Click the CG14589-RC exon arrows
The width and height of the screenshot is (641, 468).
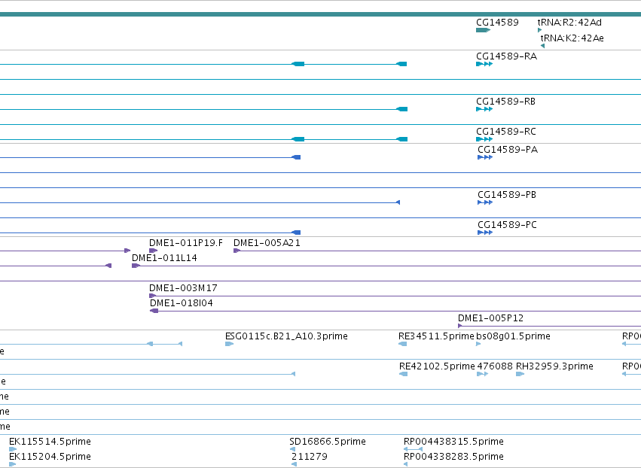(x=484, y=139)
